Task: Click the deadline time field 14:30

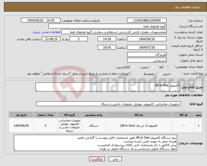Action: (107, 39)
